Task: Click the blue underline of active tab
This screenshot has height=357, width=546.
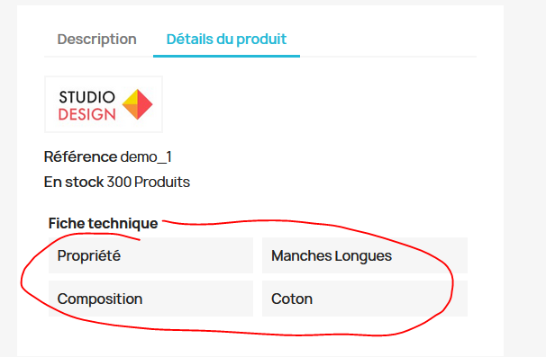Action: pos(226,56)
